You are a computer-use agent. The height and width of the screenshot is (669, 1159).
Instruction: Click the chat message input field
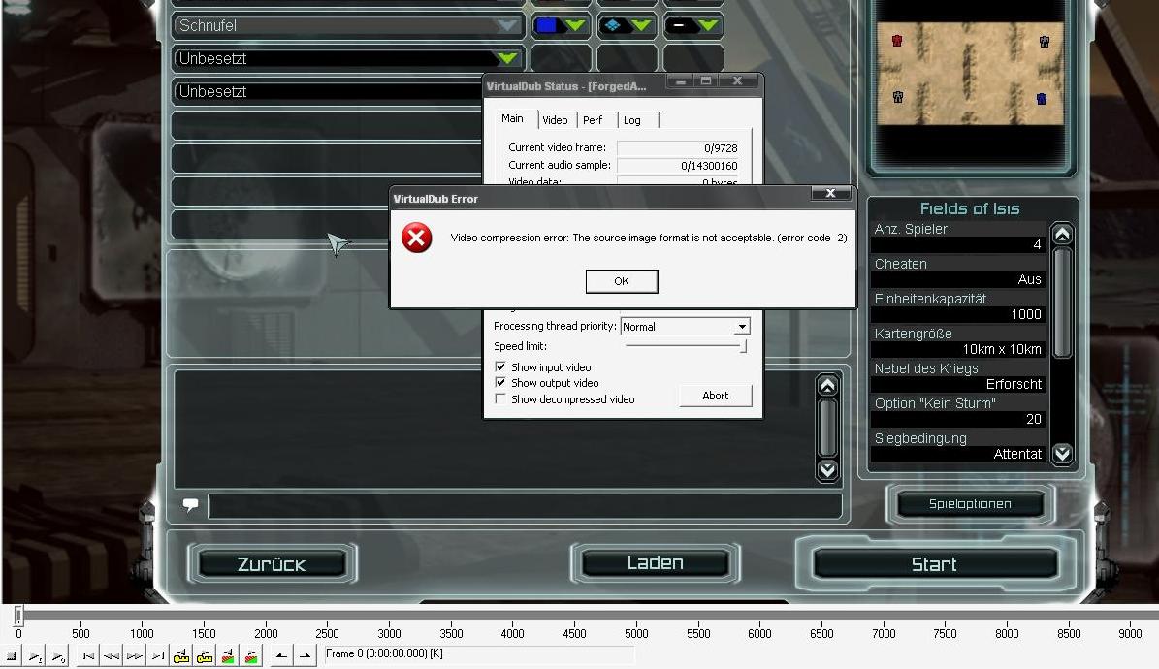click(524, 506)
